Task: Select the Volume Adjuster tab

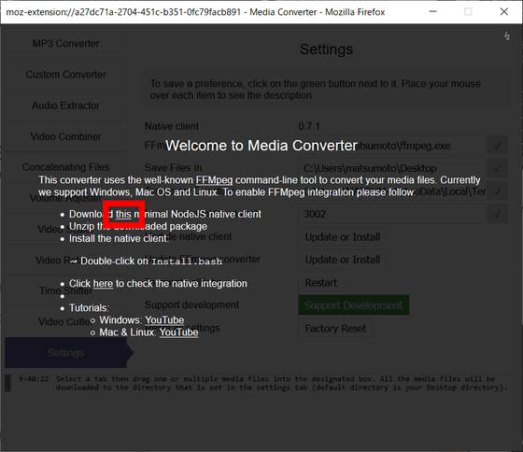Action: [x=65, y=198]
